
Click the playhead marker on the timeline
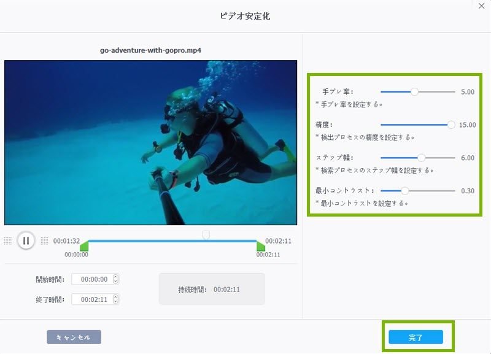click(206, 234)
